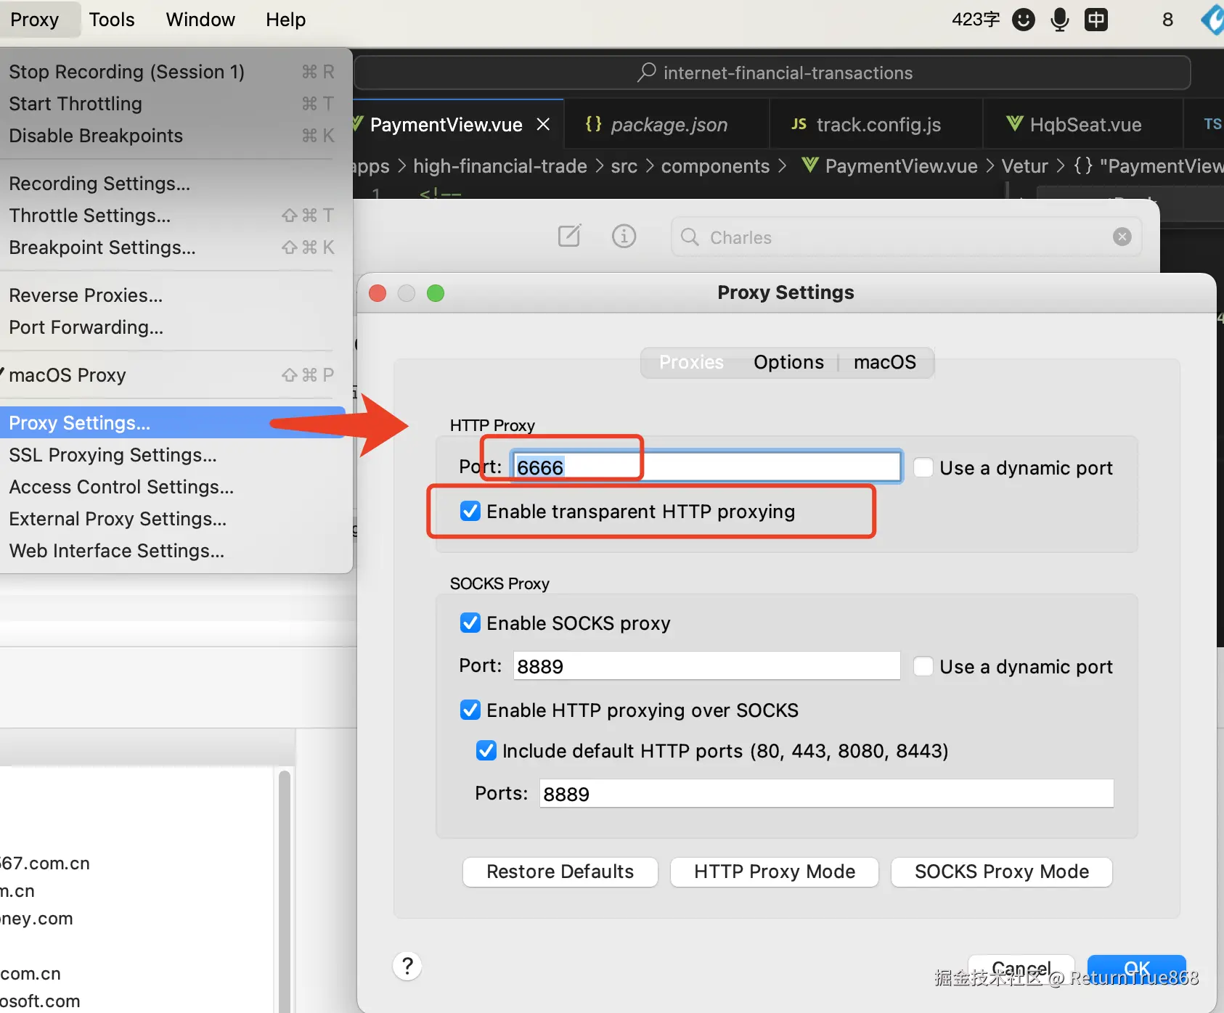The image size is (1224, 1013).
Task: Toggle macOS Proxy menu item
Action: pos(173,375)
